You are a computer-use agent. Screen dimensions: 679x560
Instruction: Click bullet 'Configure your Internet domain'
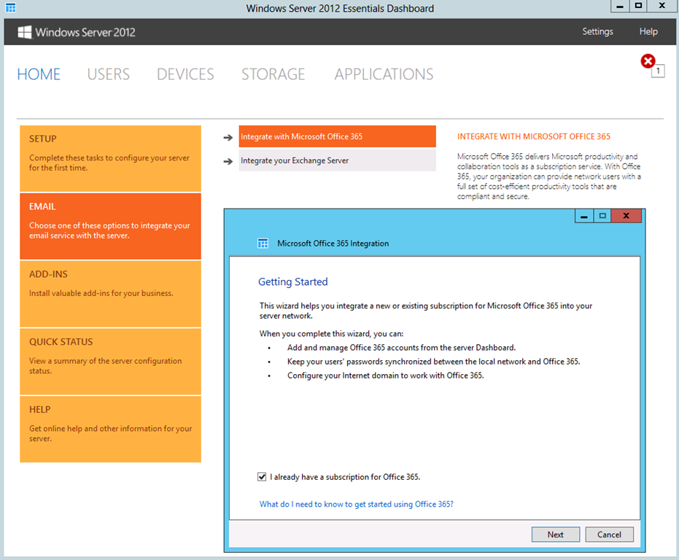(385, 376)
